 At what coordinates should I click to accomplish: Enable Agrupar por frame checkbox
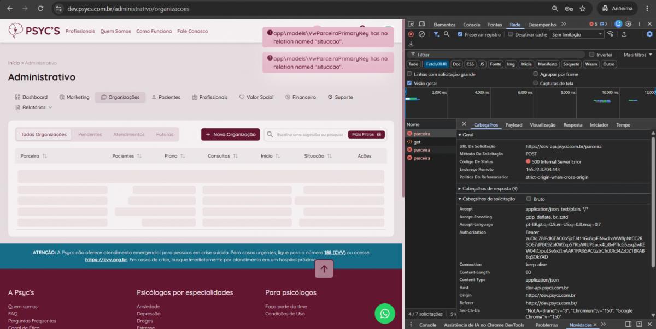[x=535, y=74]
